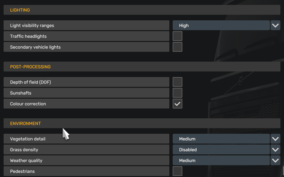
Task: Disable Colour correction checkbox
Action: (x=178, y=104)
